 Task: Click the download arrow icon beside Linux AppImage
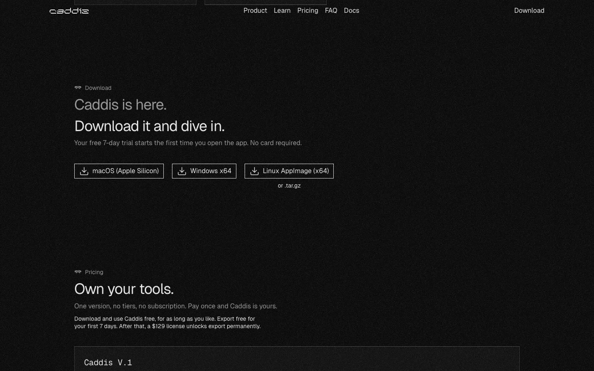pos(255,171)
